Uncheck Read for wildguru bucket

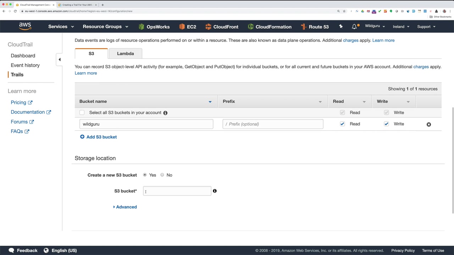pos(342,124)
